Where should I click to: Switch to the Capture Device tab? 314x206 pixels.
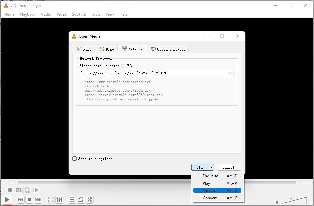click(168, 49)
